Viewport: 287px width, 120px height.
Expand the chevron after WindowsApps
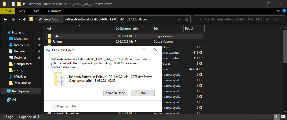[62, 19]
